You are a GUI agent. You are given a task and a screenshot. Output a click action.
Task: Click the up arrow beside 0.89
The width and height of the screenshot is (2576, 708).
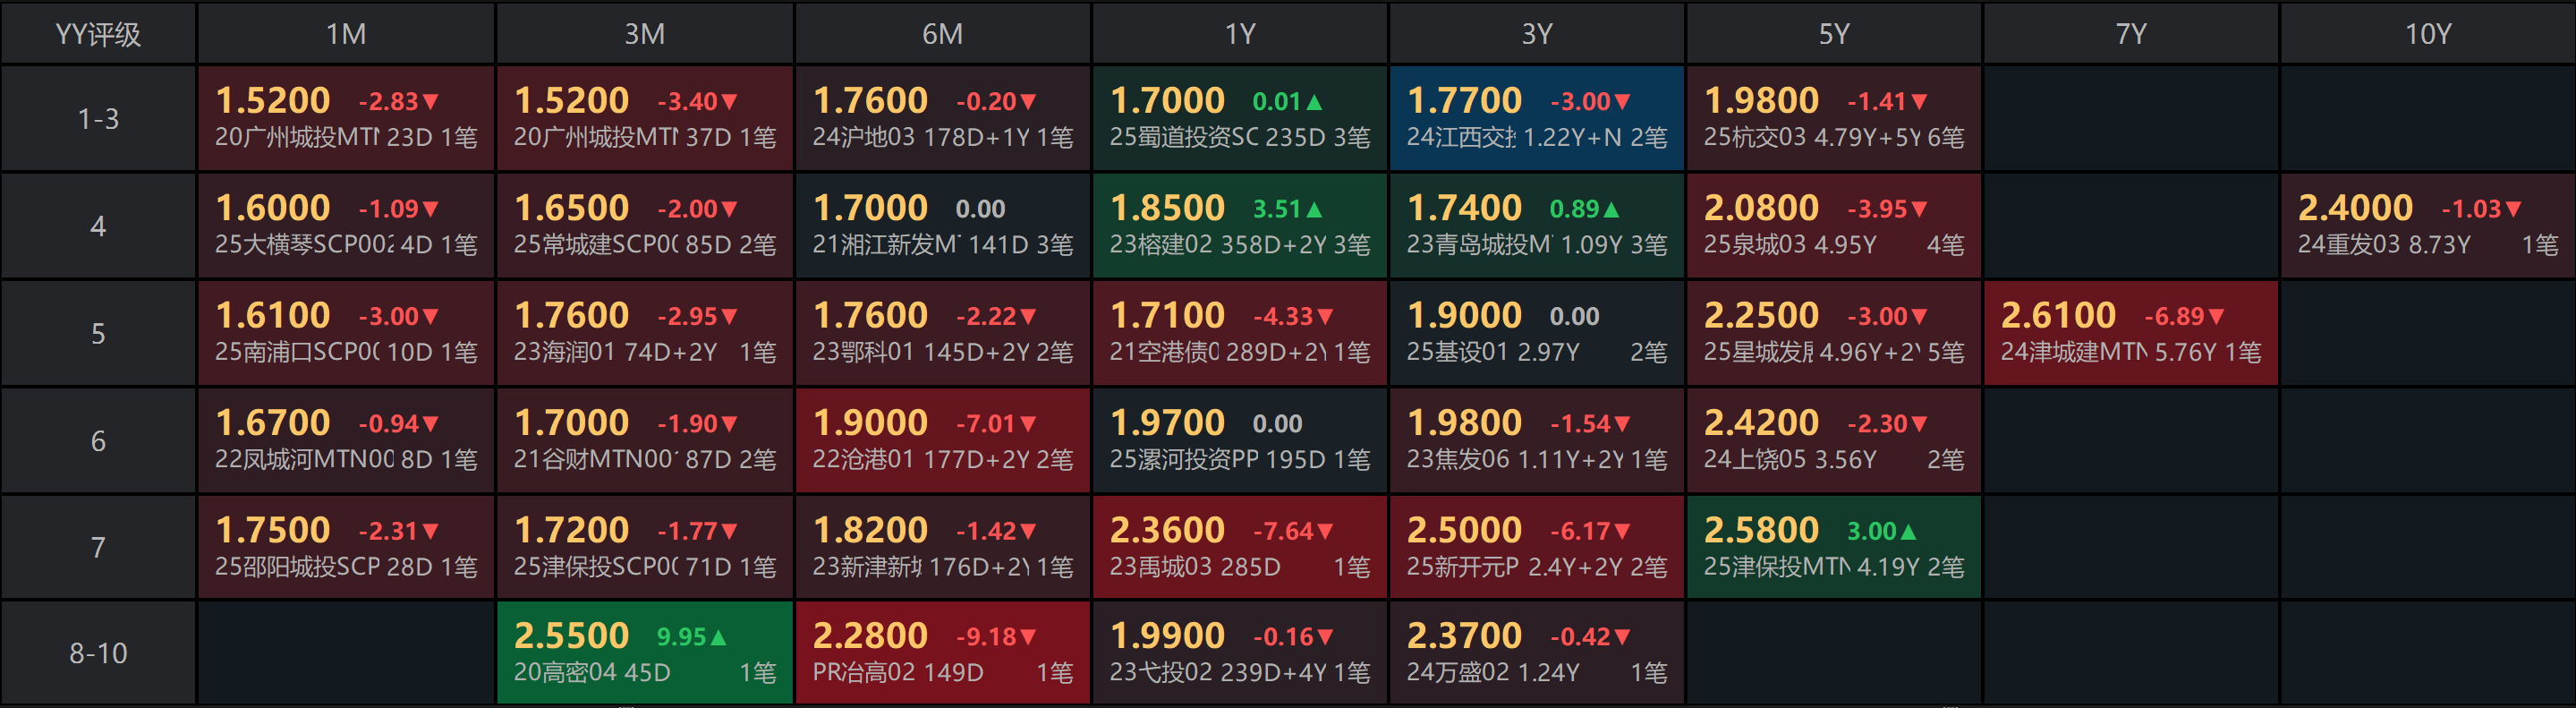click(1611, 210)
